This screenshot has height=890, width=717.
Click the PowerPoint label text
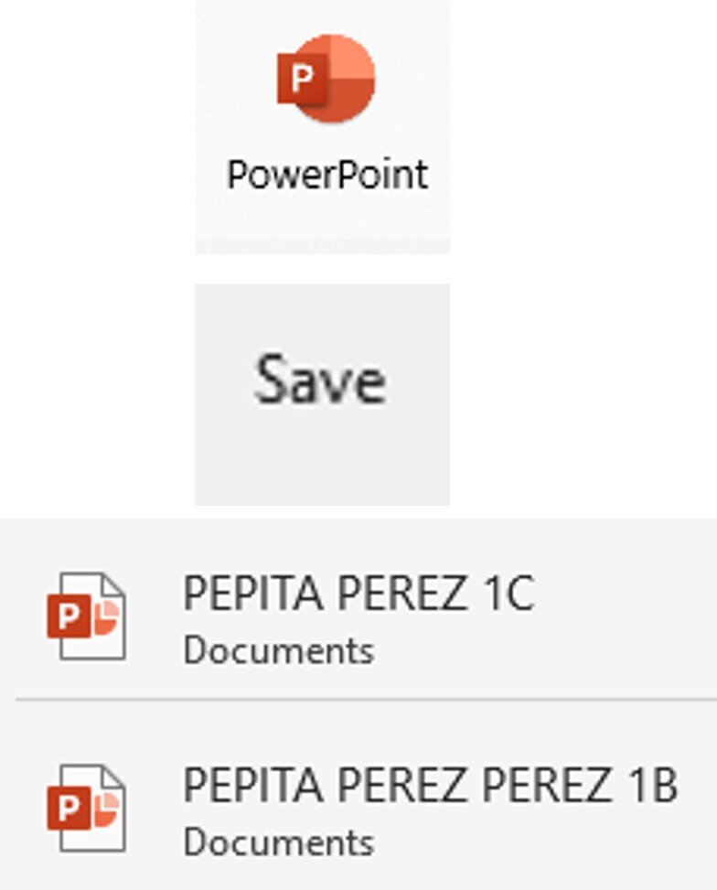point(327,175)
